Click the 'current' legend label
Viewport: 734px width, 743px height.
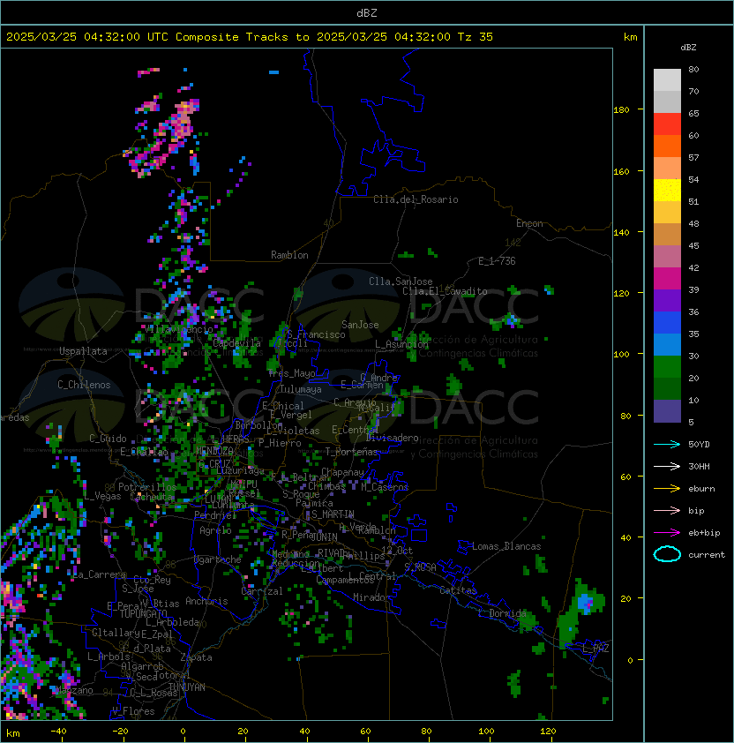[x=707, y=554]
